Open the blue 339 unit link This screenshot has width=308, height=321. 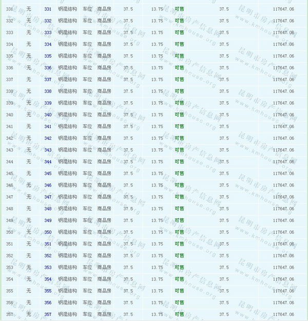[48, 103]
